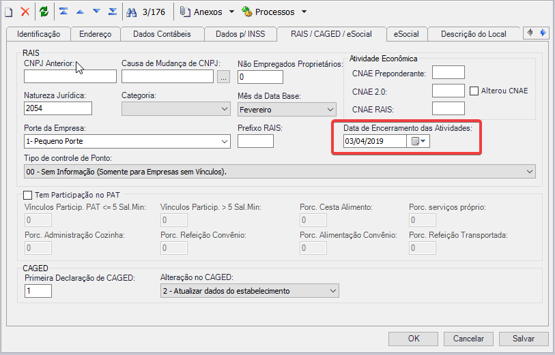Delete record with the red X icon
This screenshot has height=355, width=555.
click(25, 12)
